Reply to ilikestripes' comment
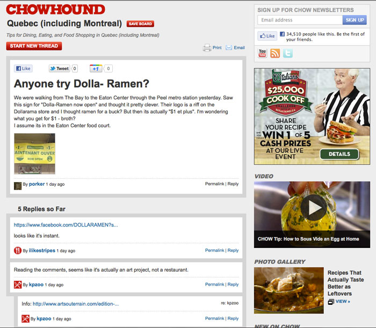This screenshot has height=328, width=376. 233,250
